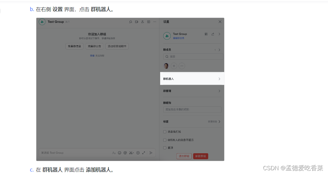Click the search icon in chat header

click(x=131, y=22)
